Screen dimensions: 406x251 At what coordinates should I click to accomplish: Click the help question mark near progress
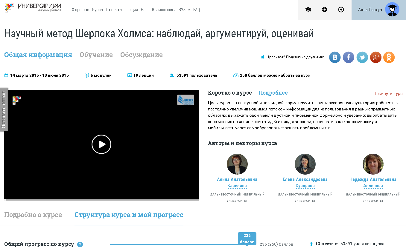pos(80,244)
